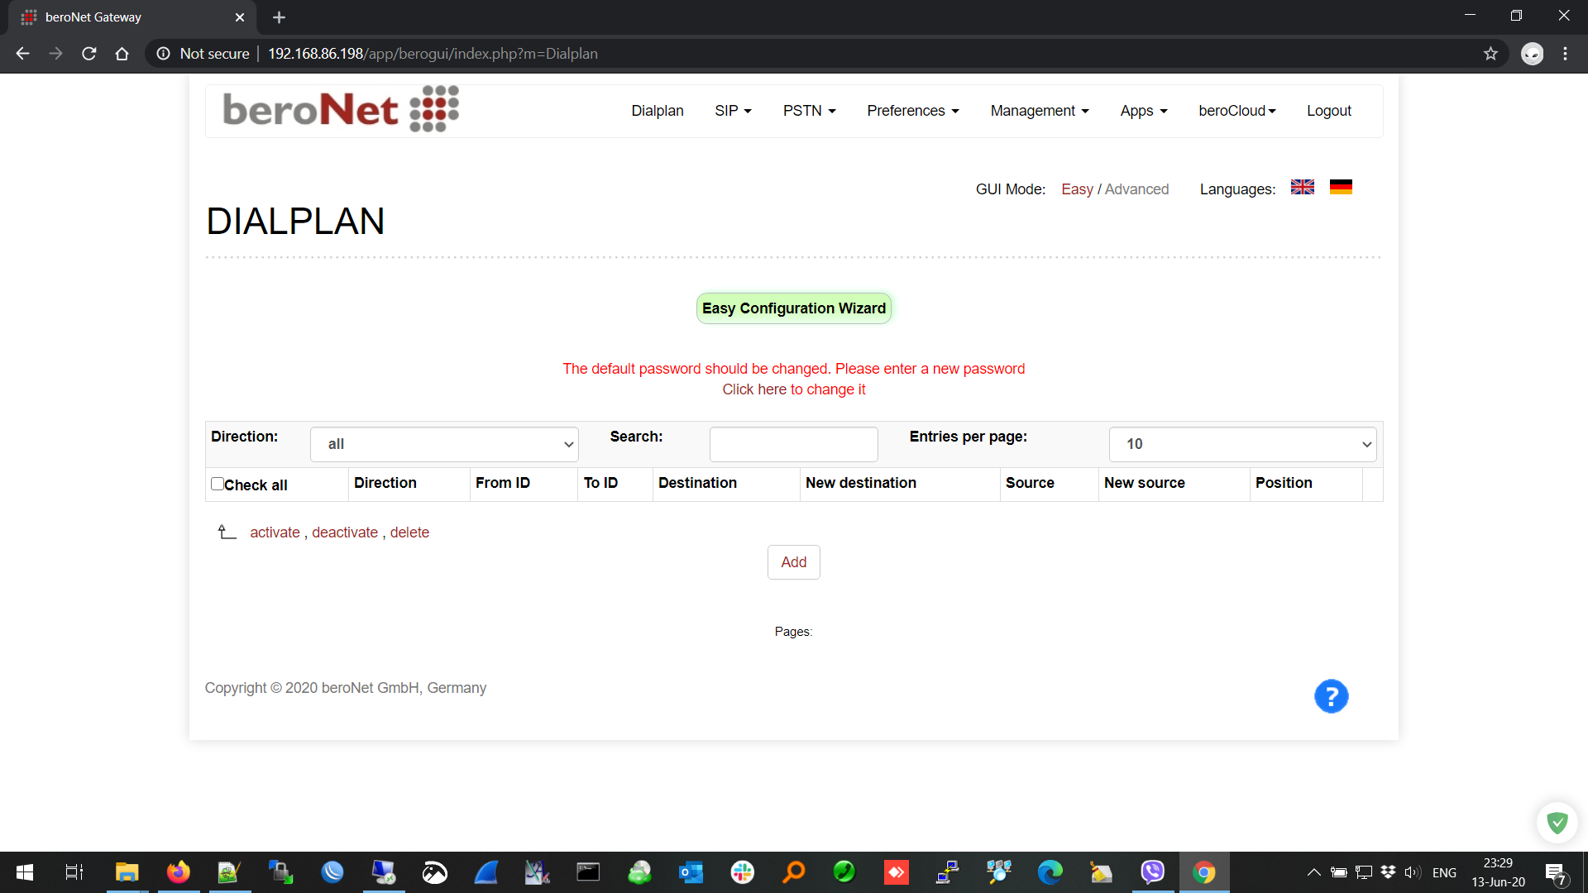1588x893 pixels.
Task: Open the Preferences menu
Action: pos(912,111)
